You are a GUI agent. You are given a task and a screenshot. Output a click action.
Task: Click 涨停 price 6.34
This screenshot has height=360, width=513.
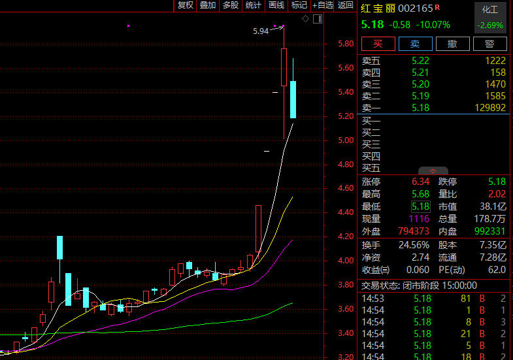point(420,182)
